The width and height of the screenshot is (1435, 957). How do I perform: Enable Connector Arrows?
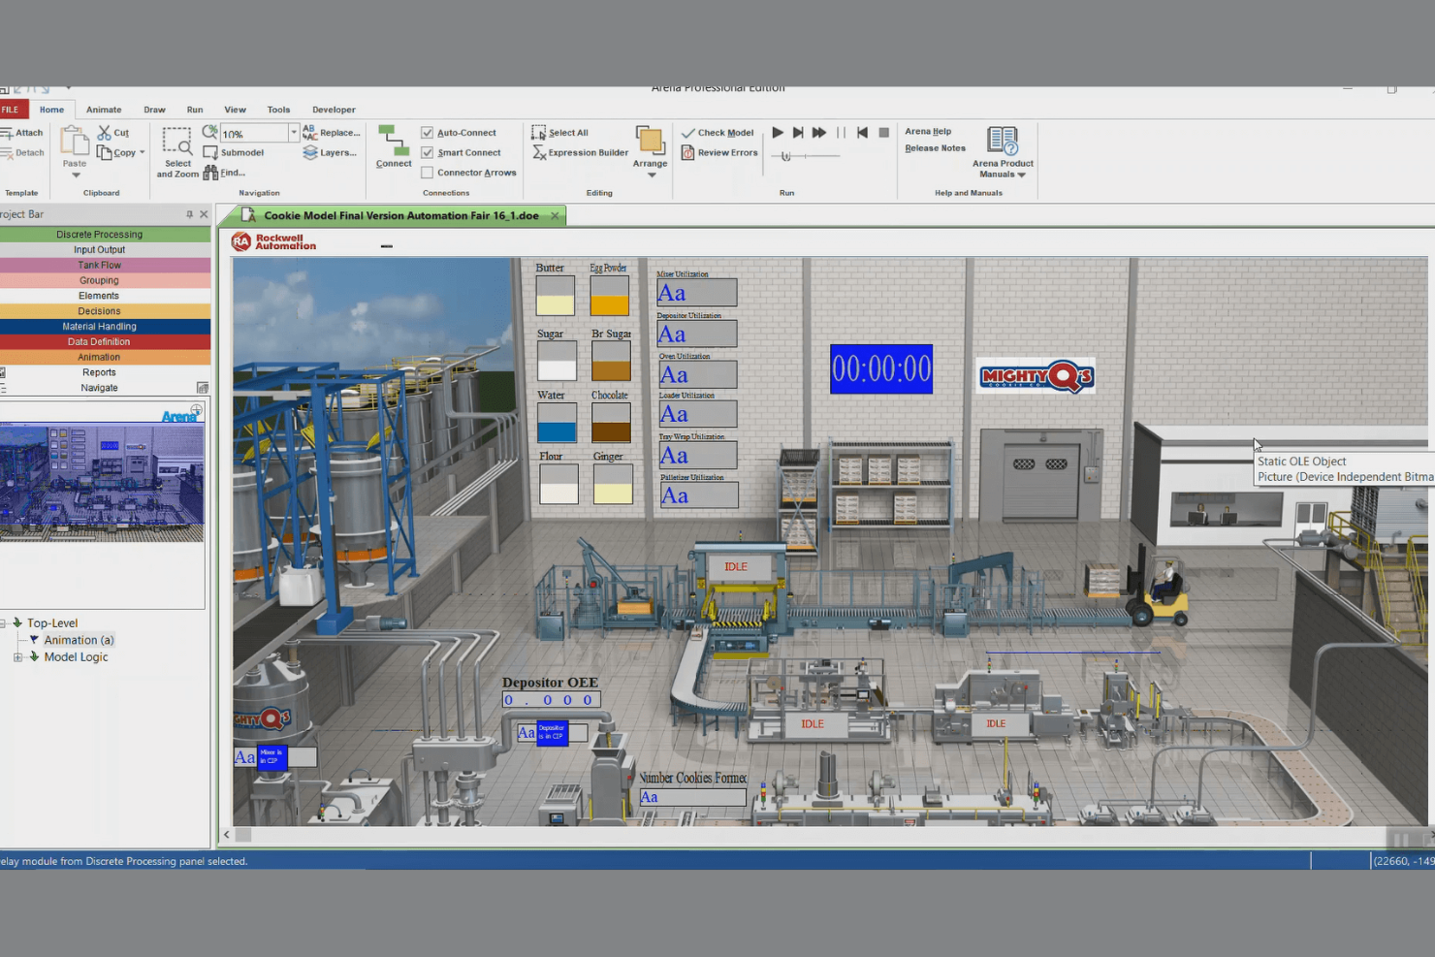(x=428, y=172)
